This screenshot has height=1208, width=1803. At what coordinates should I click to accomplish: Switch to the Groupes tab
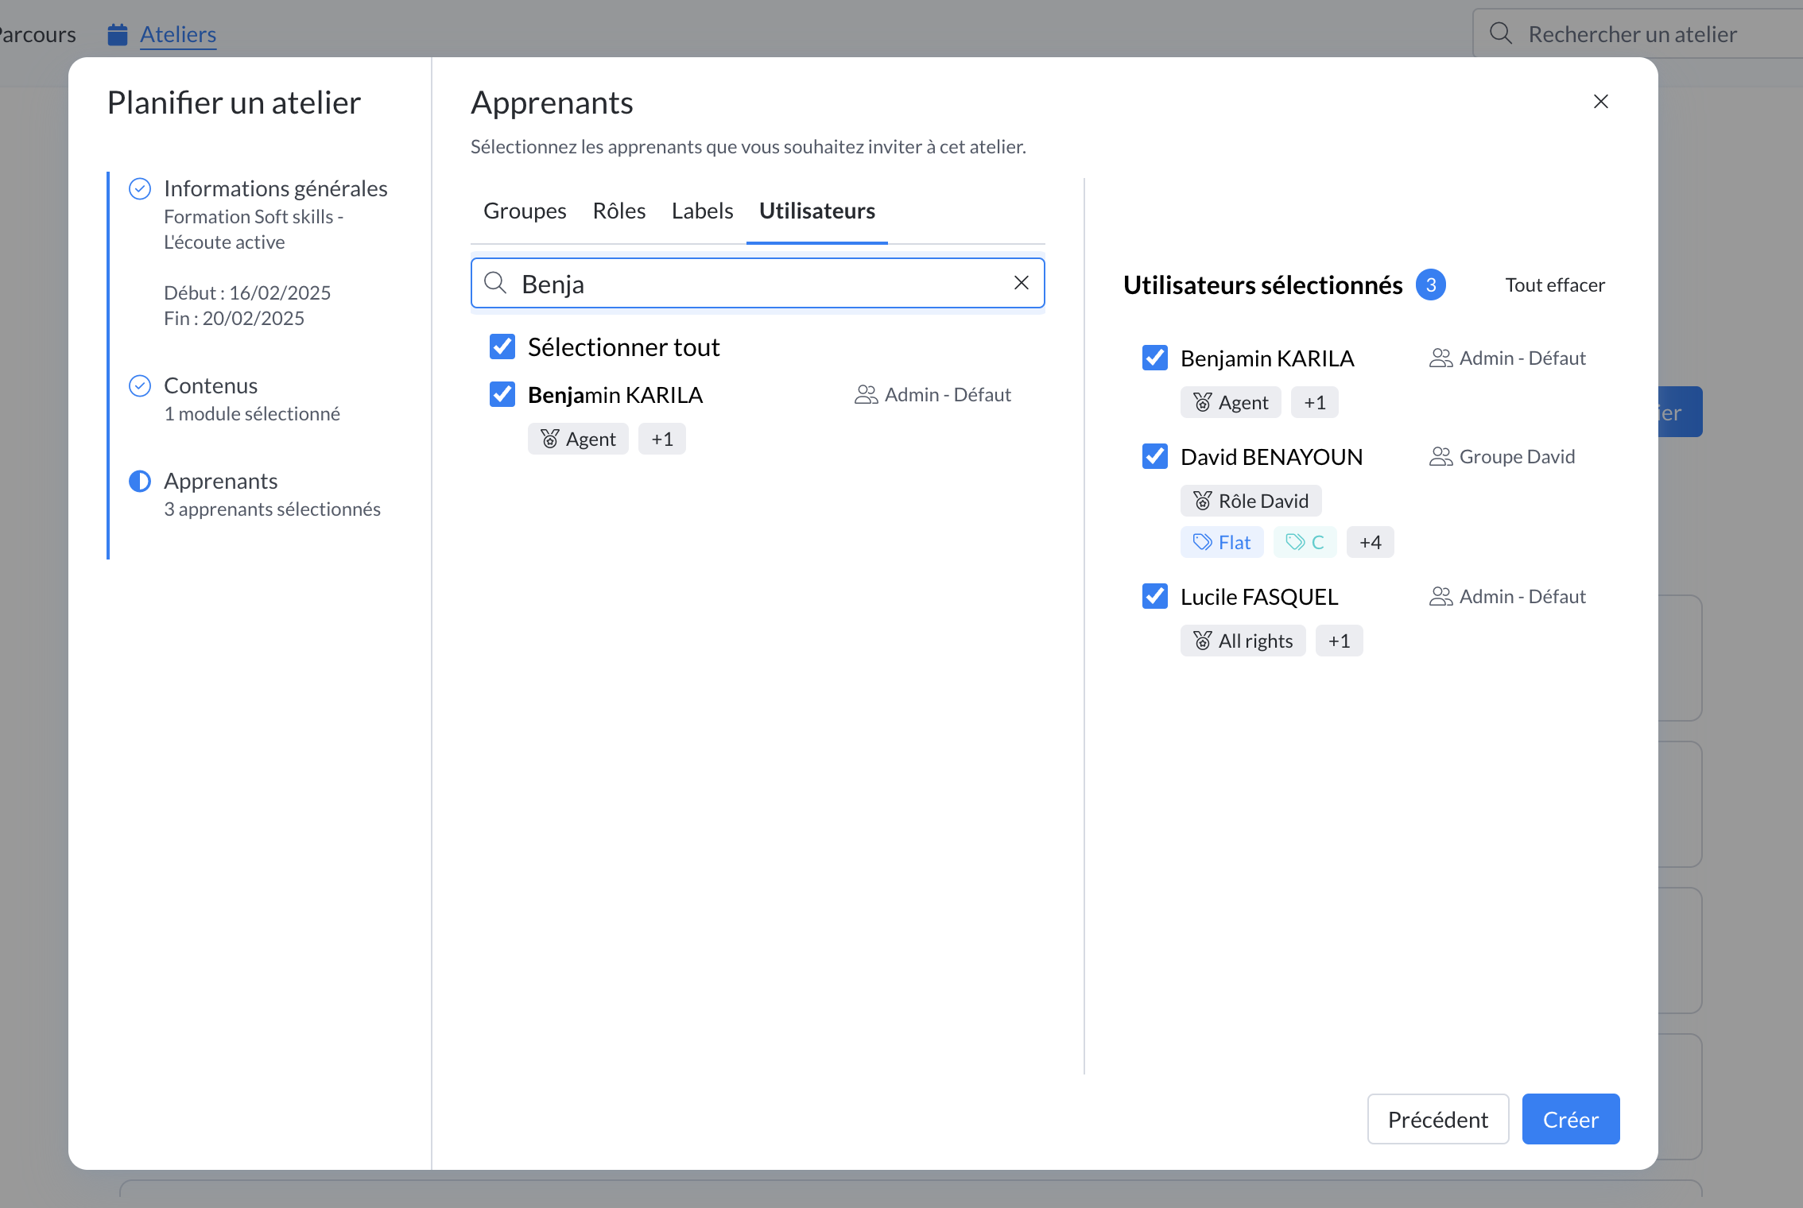[x=525, y=211]
